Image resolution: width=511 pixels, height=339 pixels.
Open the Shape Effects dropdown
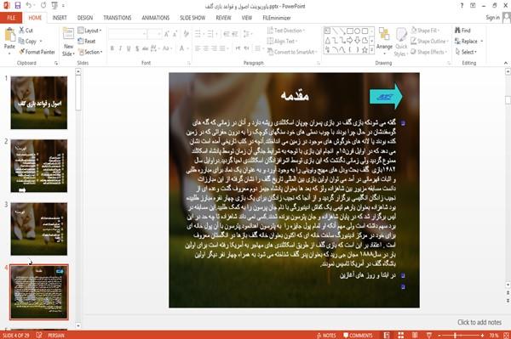[x=429, y=52]
